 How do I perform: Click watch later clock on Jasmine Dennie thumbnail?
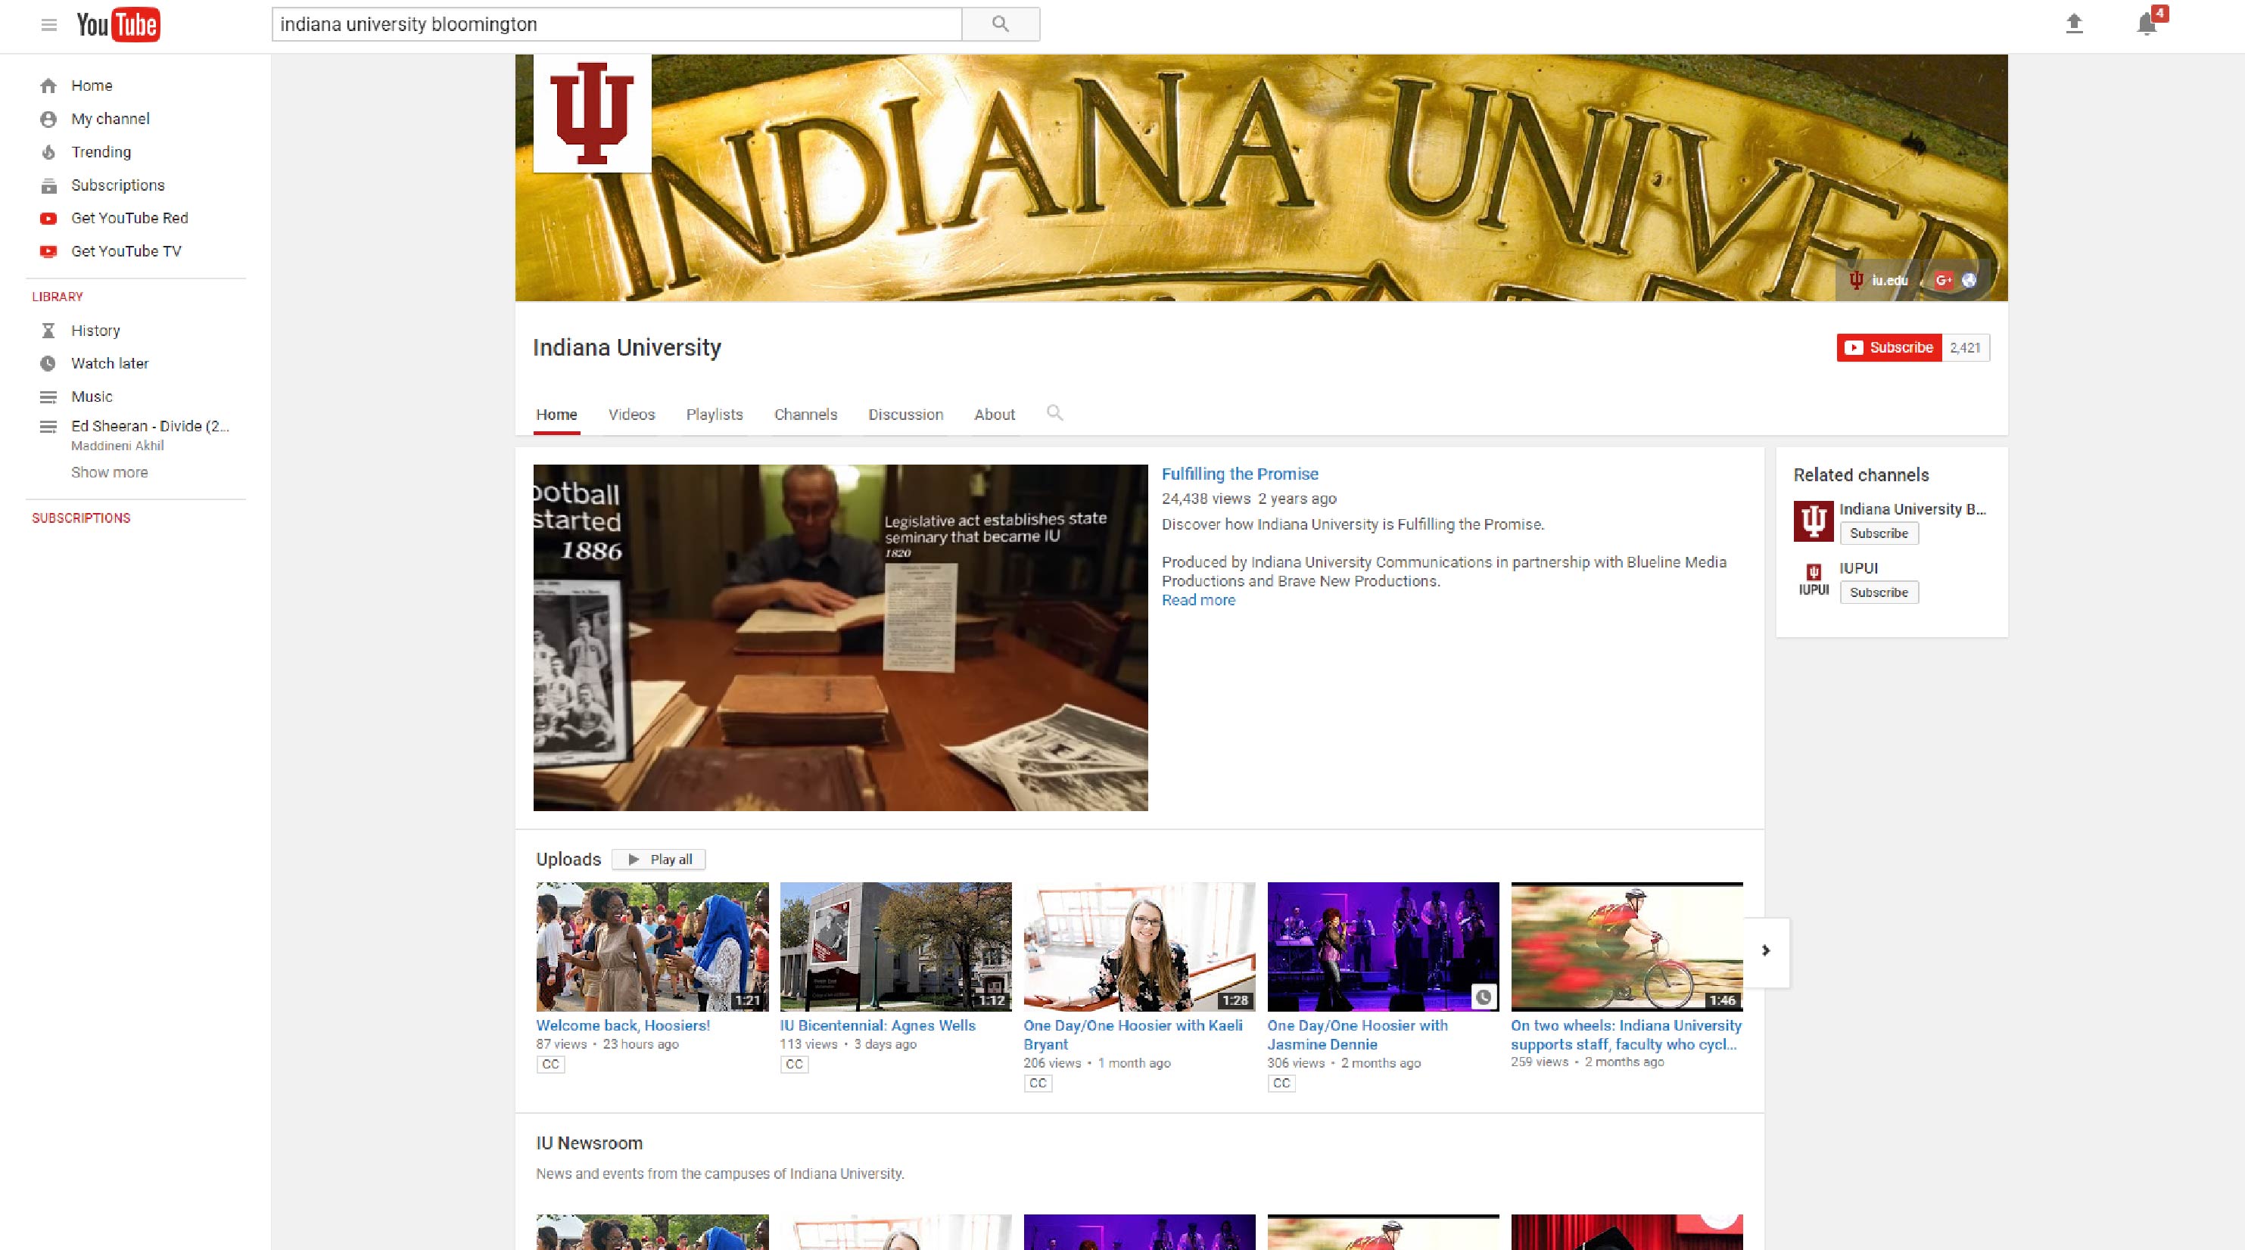pyautogui.click(x=1484, y=997)
